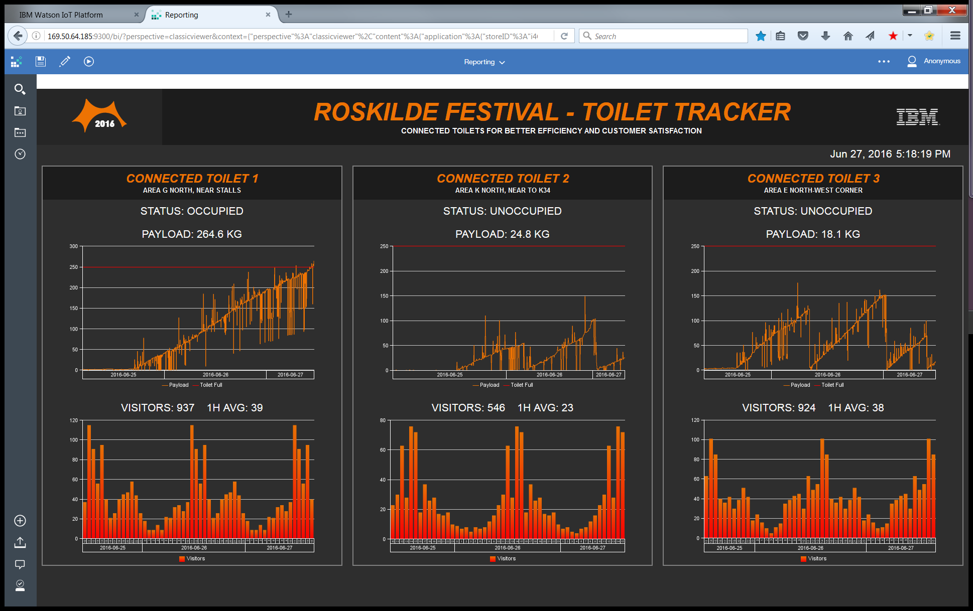Open Notifications chat icon in sidebar
The height and width of the screenshot is (611, 973).
pyautogui.click(x=20, y=564)
